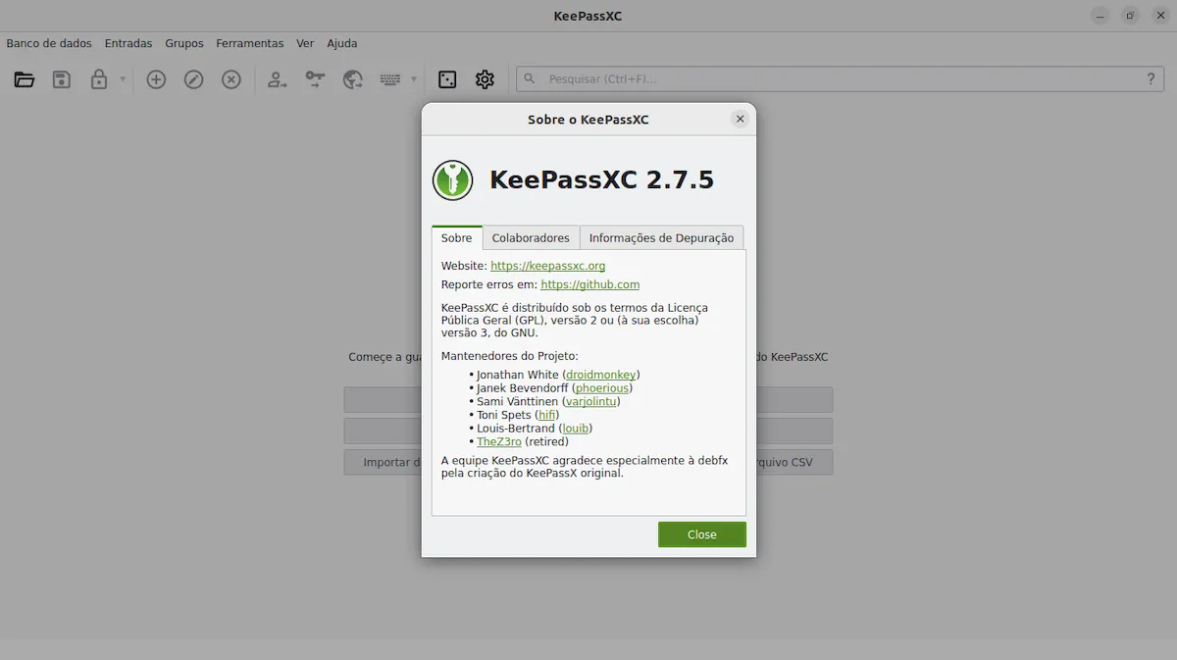This screenshot has height=660, width=1177.
Task: Select the Sobre tab
Action: point(457,237)
